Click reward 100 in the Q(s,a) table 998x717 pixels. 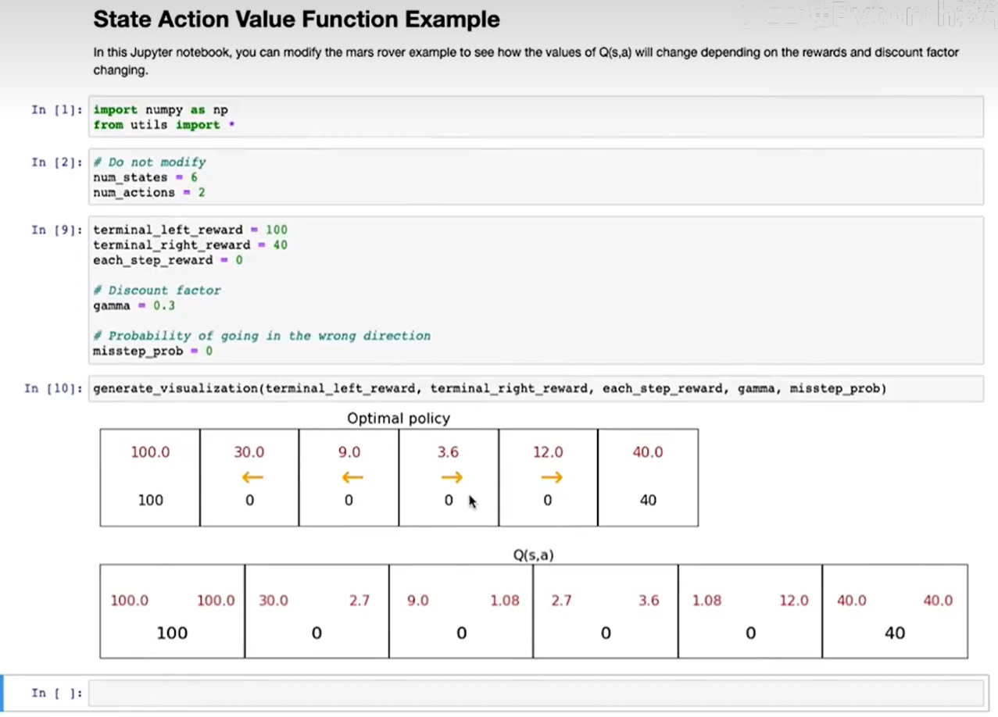pos(172,633)
